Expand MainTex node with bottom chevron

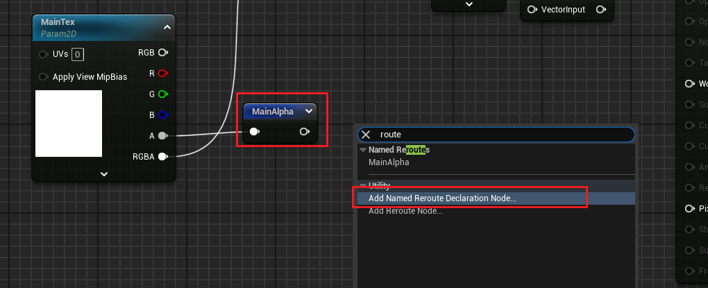tap(104, 174)
